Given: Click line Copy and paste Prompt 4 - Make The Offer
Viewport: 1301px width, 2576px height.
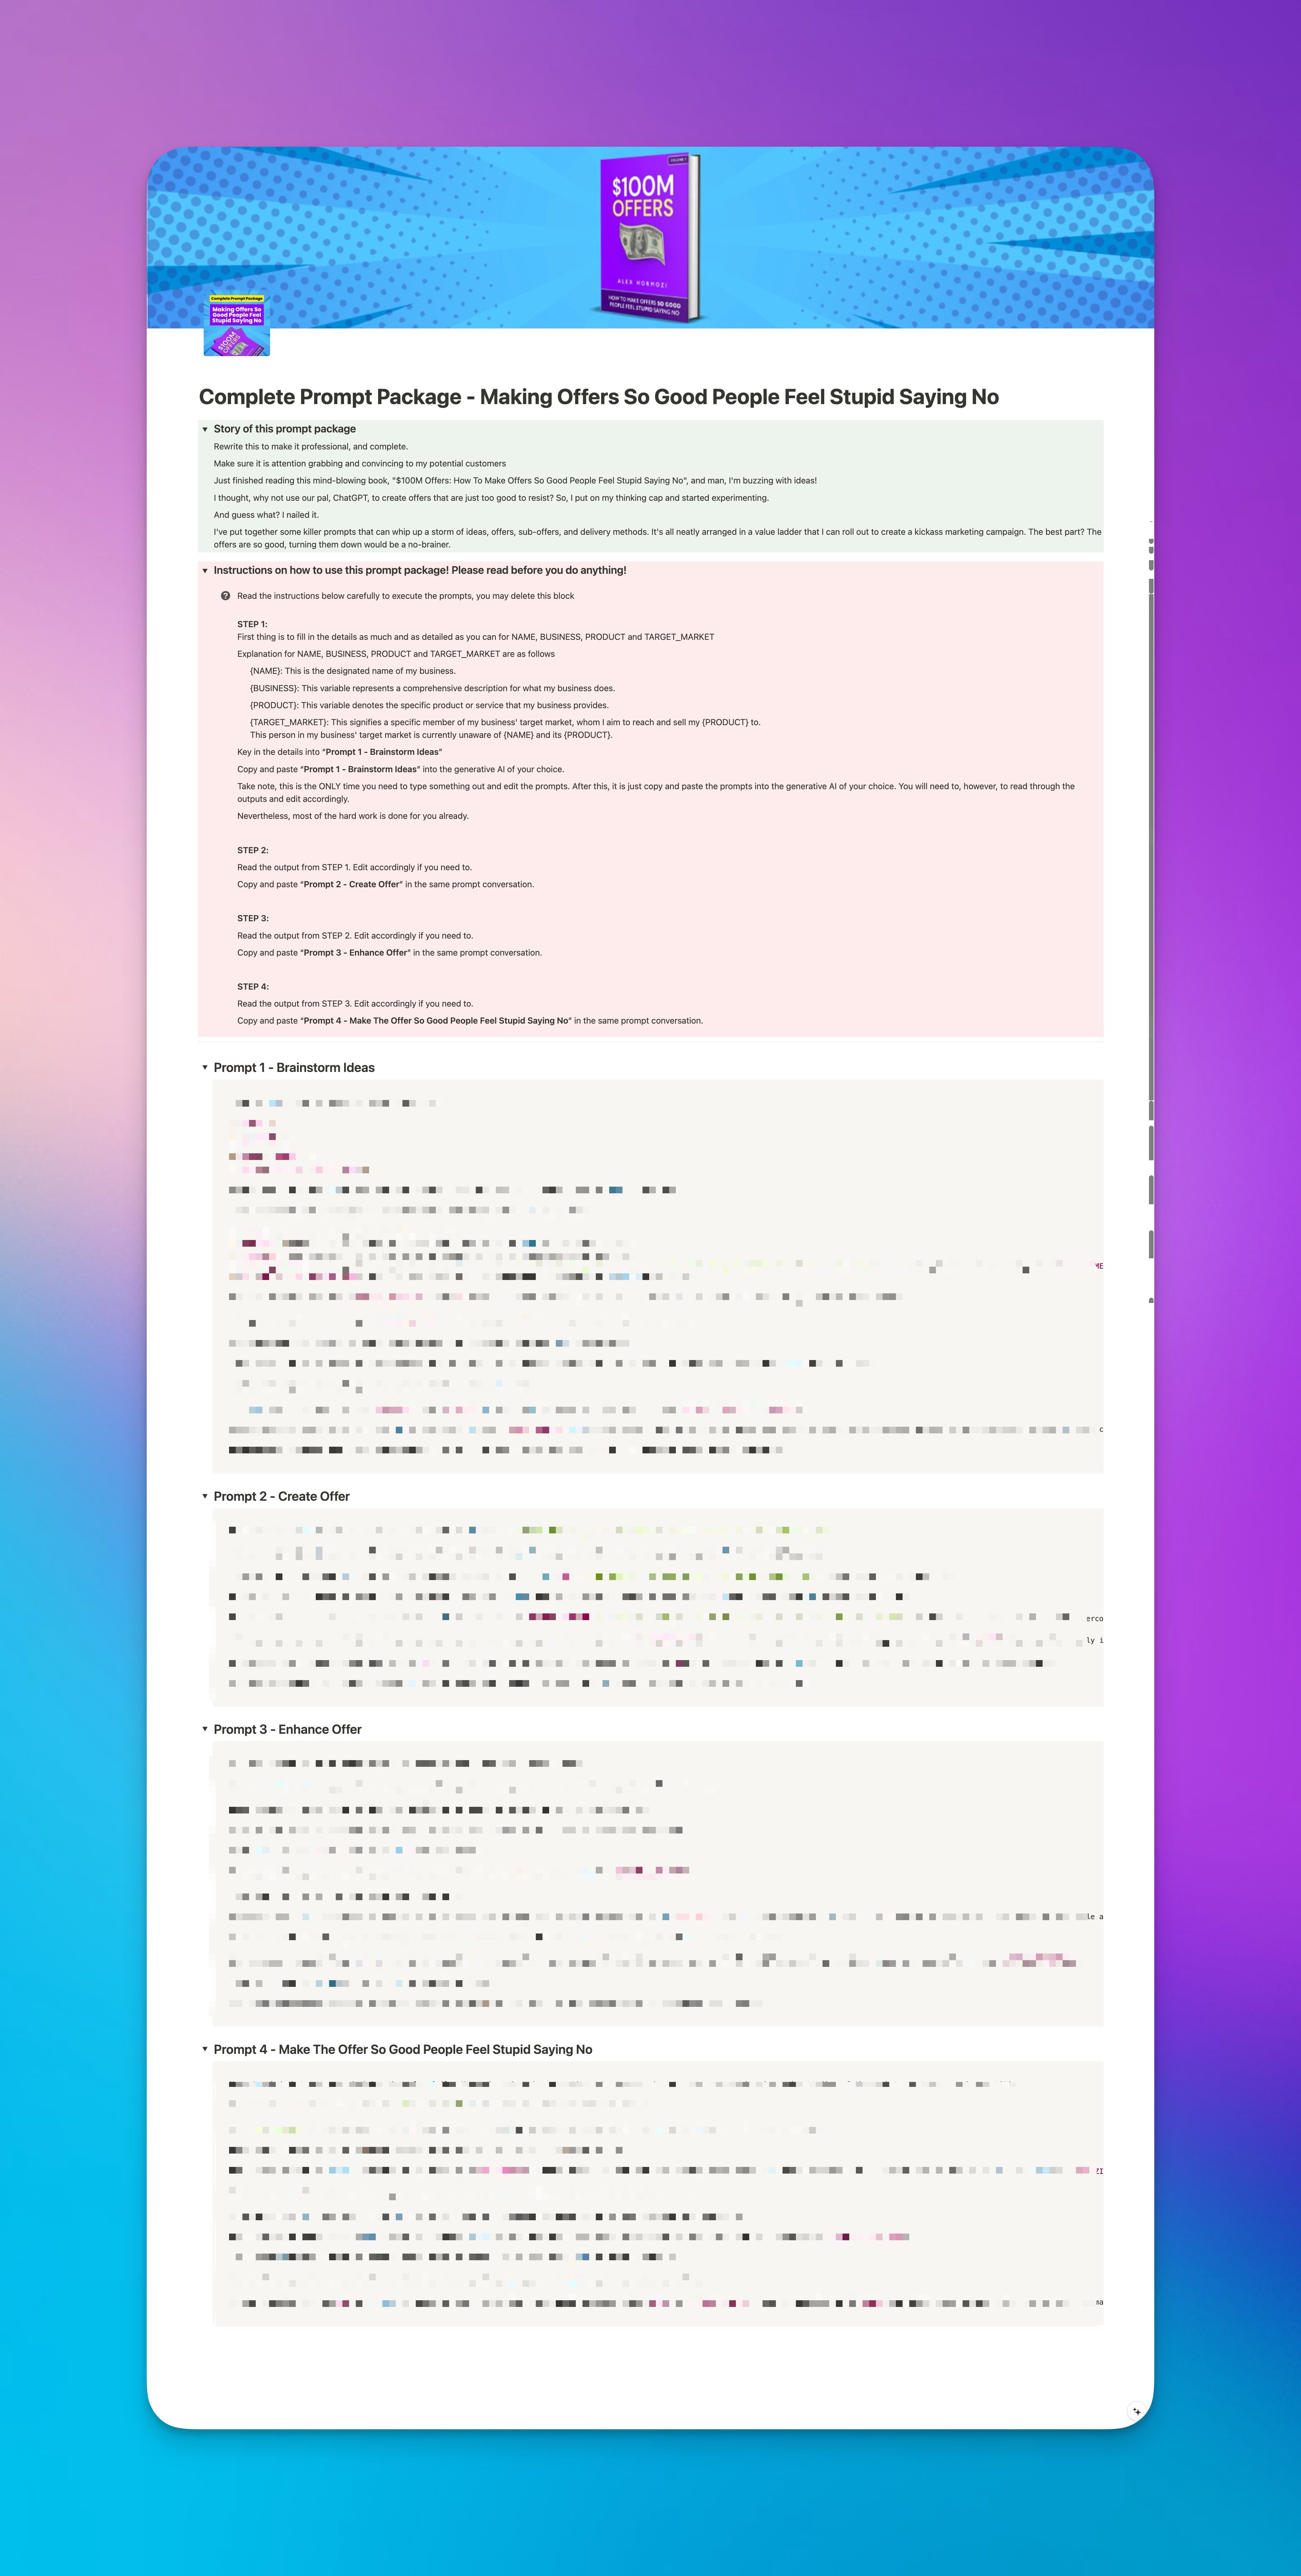Looking at the screenshot, I should [x=470, y=1021].
